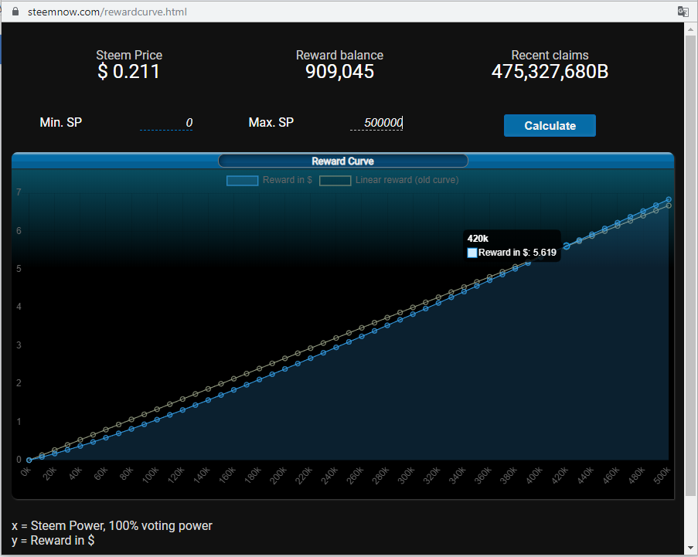
Task: Click the Recent claims value
Action: coord(550,72)
